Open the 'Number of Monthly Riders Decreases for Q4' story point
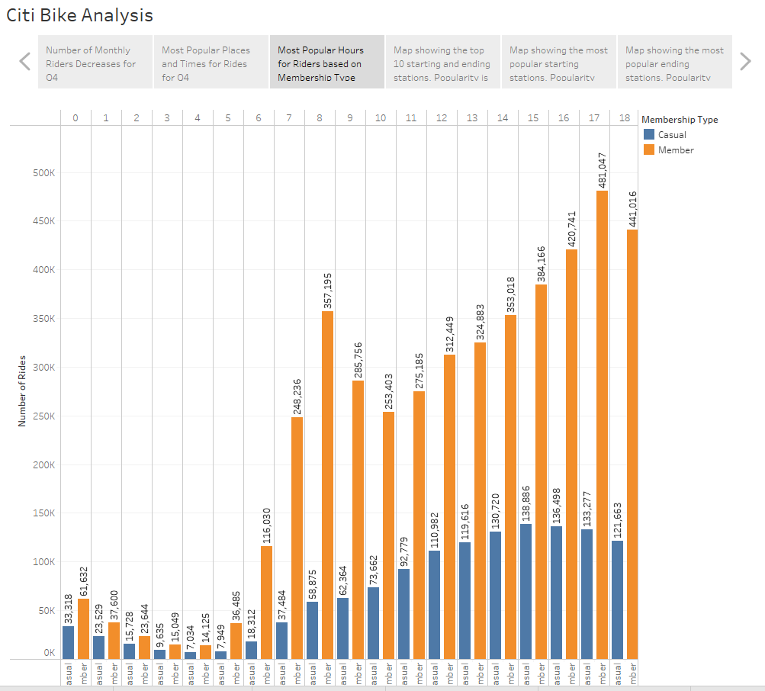The width and height of the screenshot is (765, 691). click(x=95, y=61)
